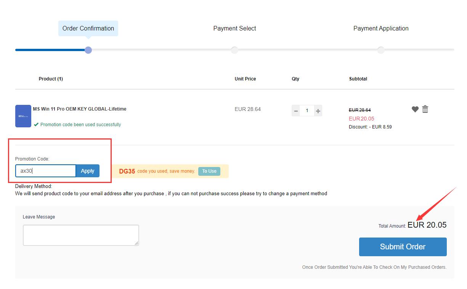This screenshot has height=289, width=467.
Task: Click the 'Once Order Submitted' note text
Action: (x=374, y=267)
